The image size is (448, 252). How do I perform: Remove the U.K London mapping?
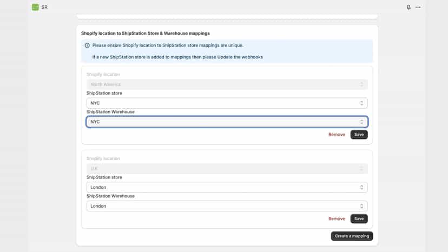click(337, 219)
